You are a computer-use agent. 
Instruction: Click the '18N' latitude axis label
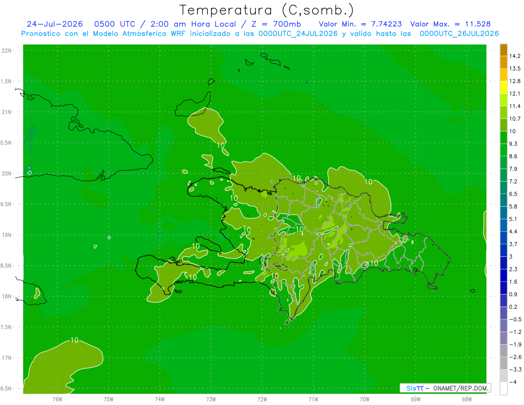tap(7, 297)
